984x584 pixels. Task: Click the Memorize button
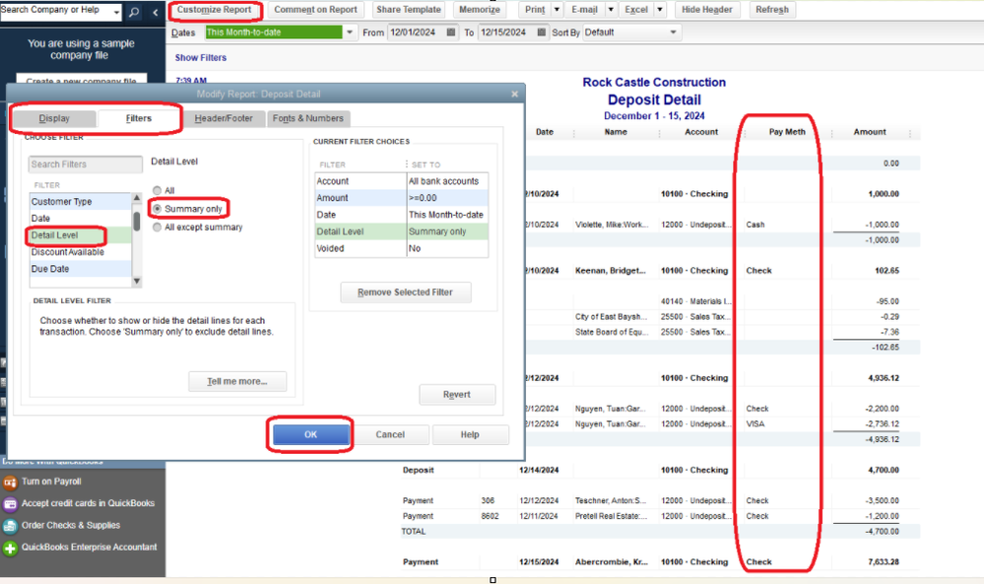pyautogui.click(x=480, y=10)
